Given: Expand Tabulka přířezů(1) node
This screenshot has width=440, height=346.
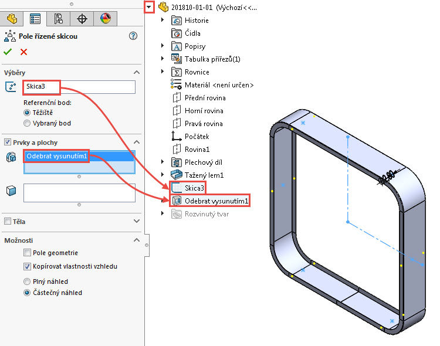Looking at the screenshot, I should coord(163,59).
